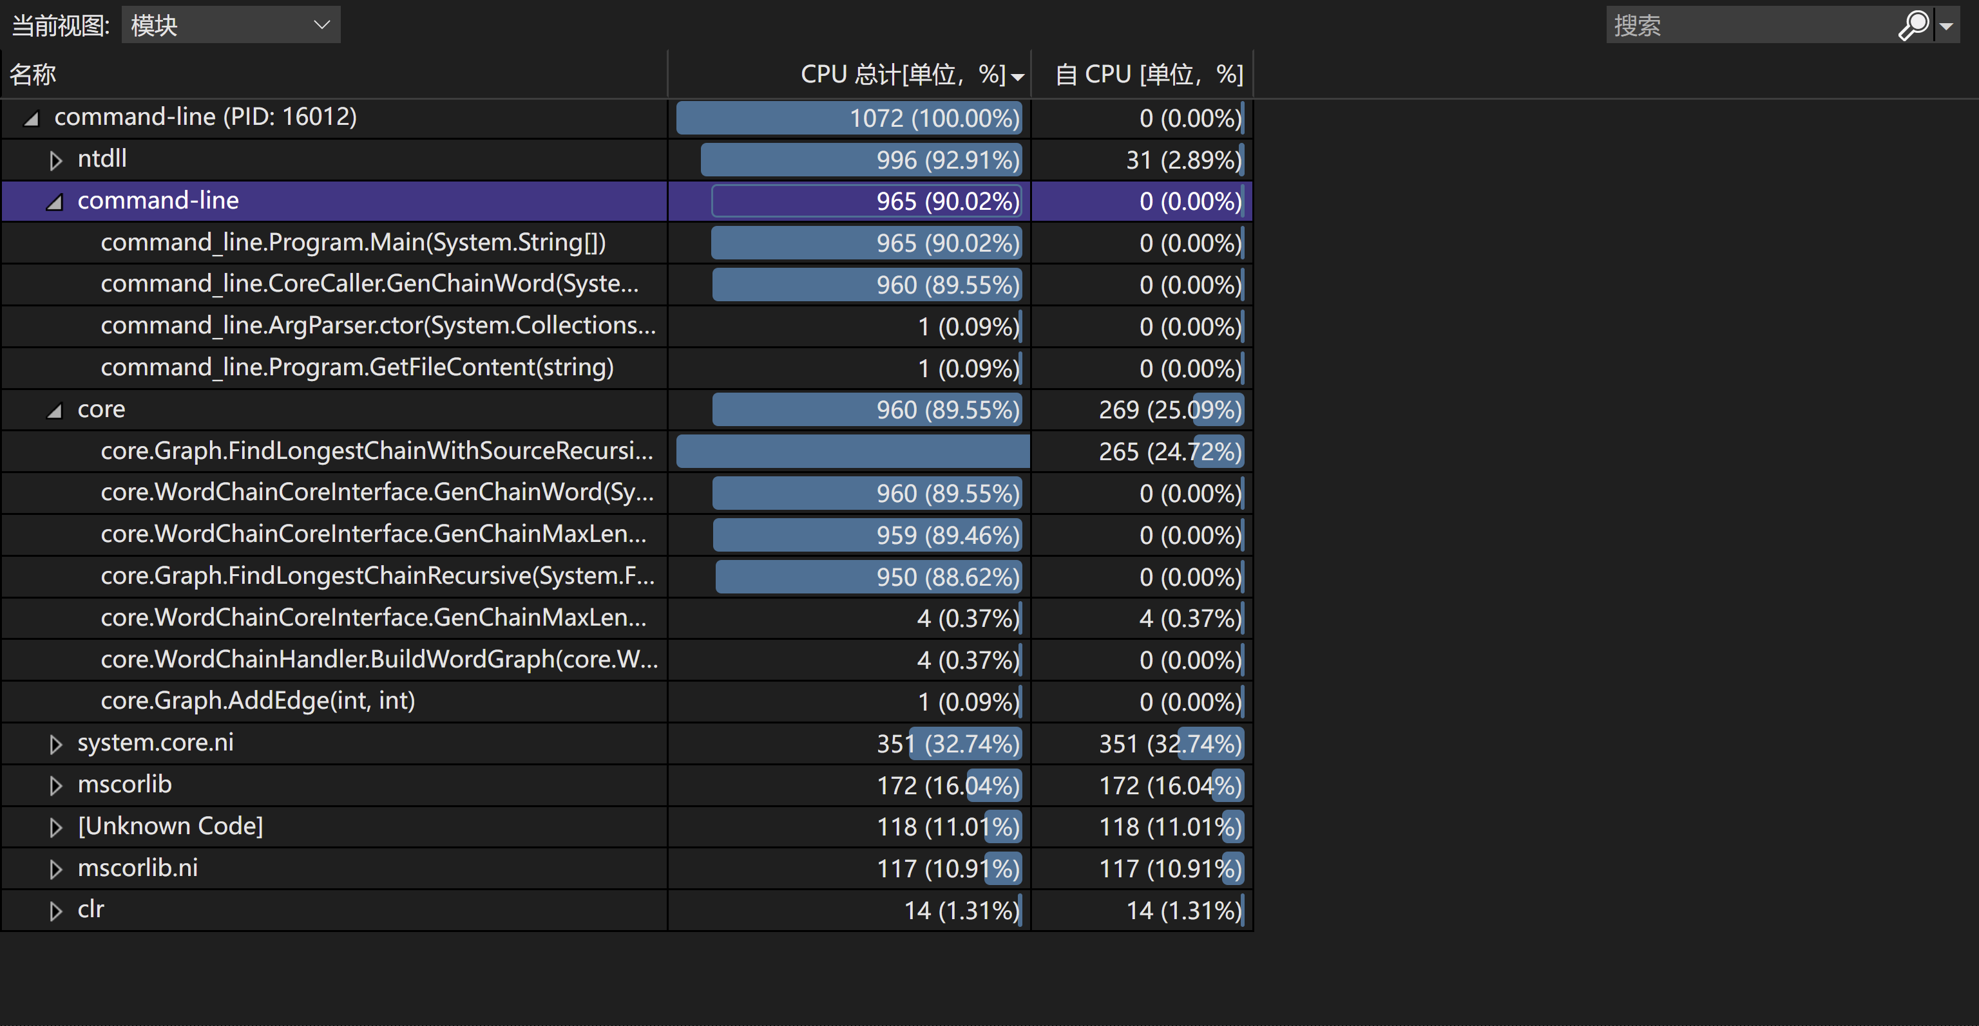The image size is (1979, 1026).
Task: Expand the mscorlib.ni module node
Action: coord(55,870)
